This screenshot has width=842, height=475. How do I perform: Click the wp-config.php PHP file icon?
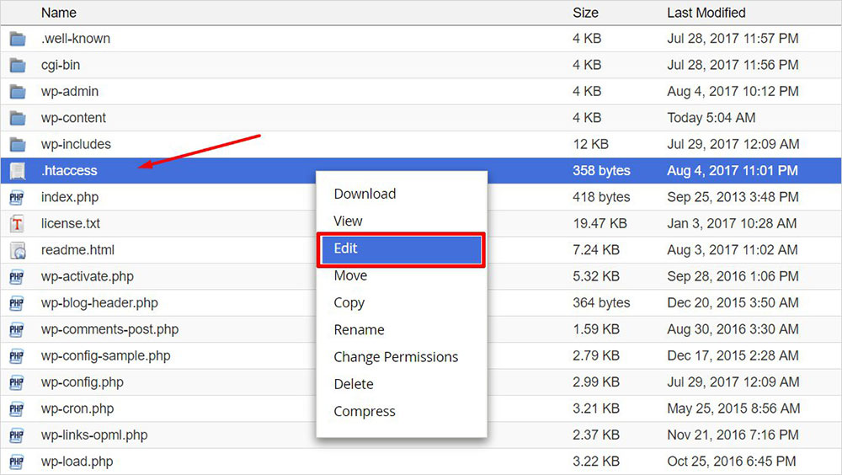18,382
